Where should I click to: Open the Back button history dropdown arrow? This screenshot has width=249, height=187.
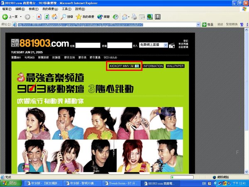pyautogui.click(x=21, y=17)
